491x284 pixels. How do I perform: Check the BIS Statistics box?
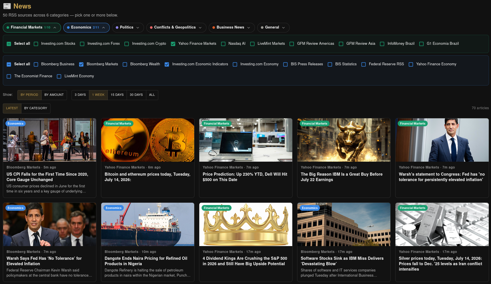(330, 64)
